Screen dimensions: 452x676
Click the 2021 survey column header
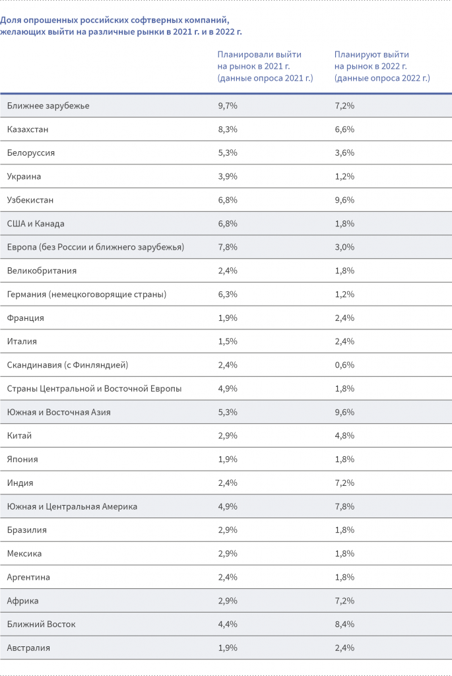point(265,66)
